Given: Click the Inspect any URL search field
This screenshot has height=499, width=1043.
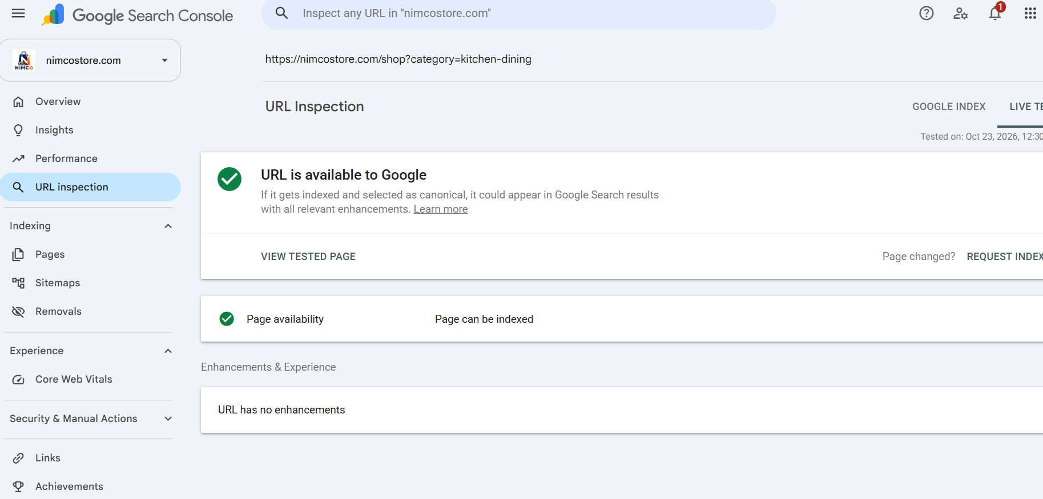Looking at the screenshot, I should 518,13.
